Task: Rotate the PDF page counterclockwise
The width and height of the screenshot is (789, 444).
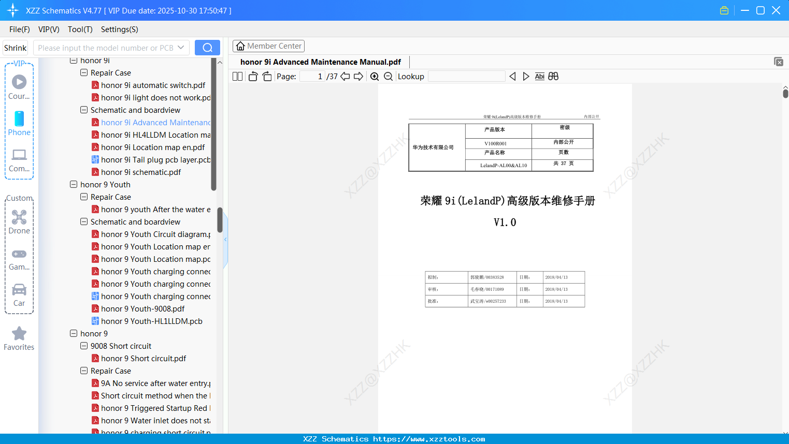Action: click(x=253, y=77)
